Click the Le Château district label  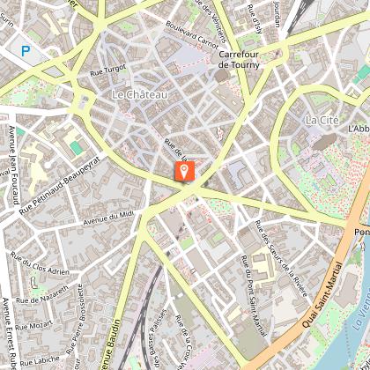[x=140, y=94]
